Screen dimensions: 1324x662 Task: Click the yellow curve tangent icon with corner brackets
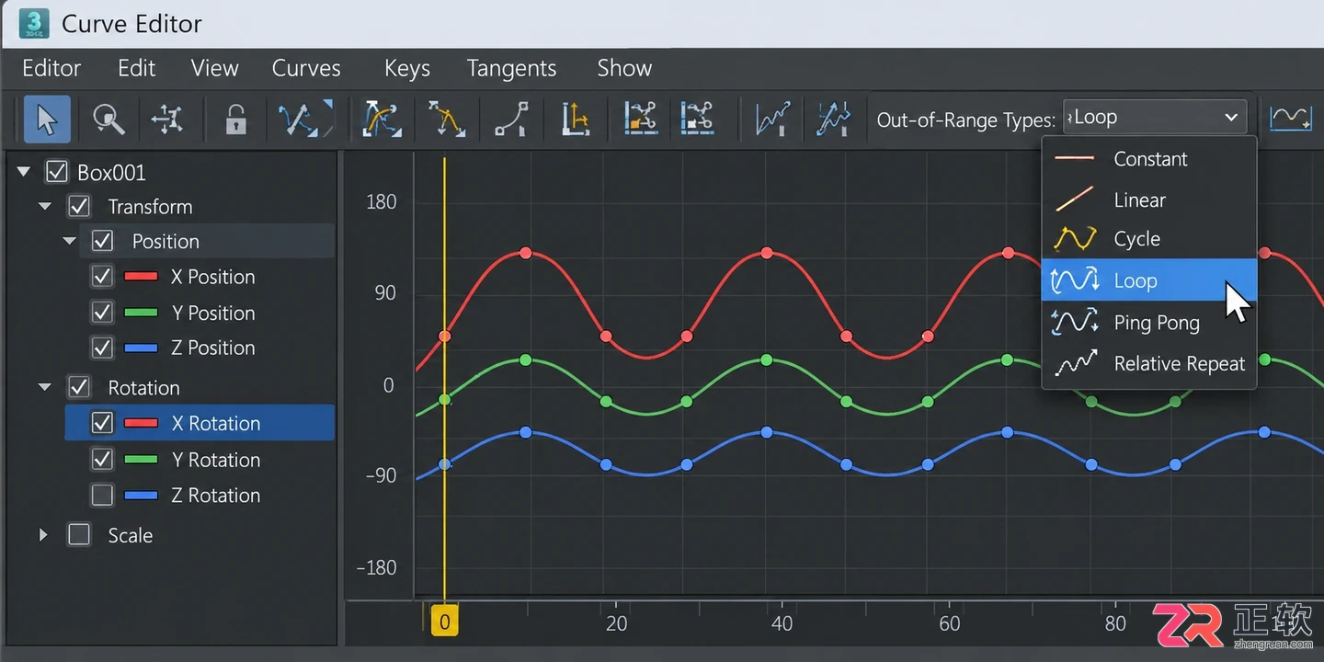pyautogui.click(x=382, y=119)
